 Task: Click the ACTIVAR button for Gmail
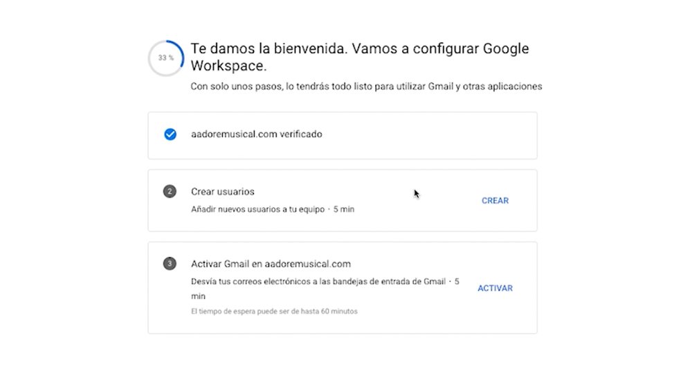495,288
